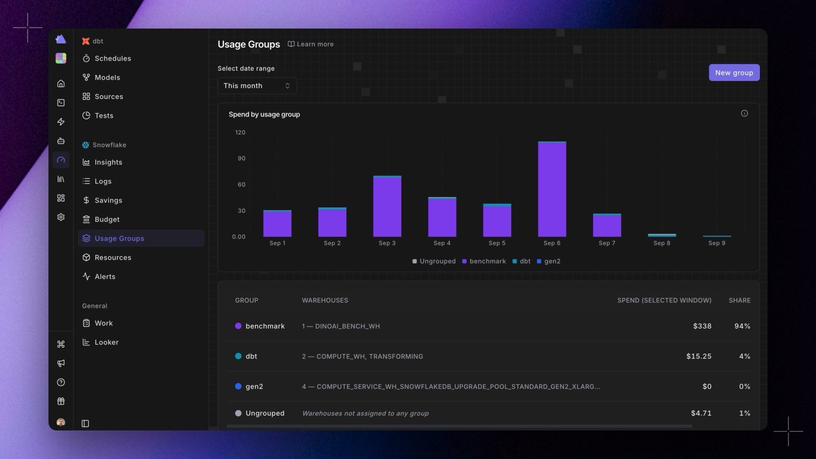Open the Ungrouped row name
816x459 pixels.
265,413
